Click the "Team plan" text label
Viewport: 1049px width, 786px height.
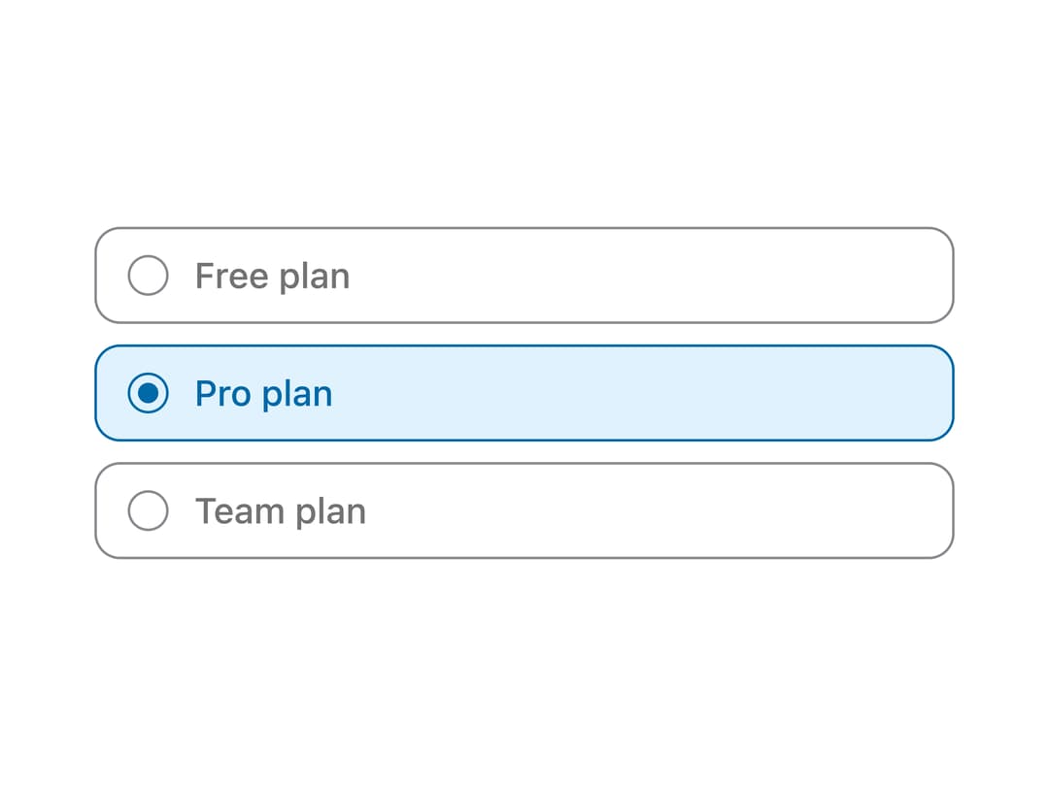coord(281,511)
